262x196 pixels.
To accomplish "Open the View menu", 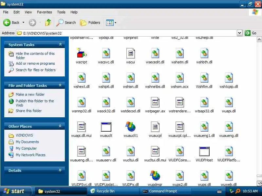I will [x=28, y=12].
